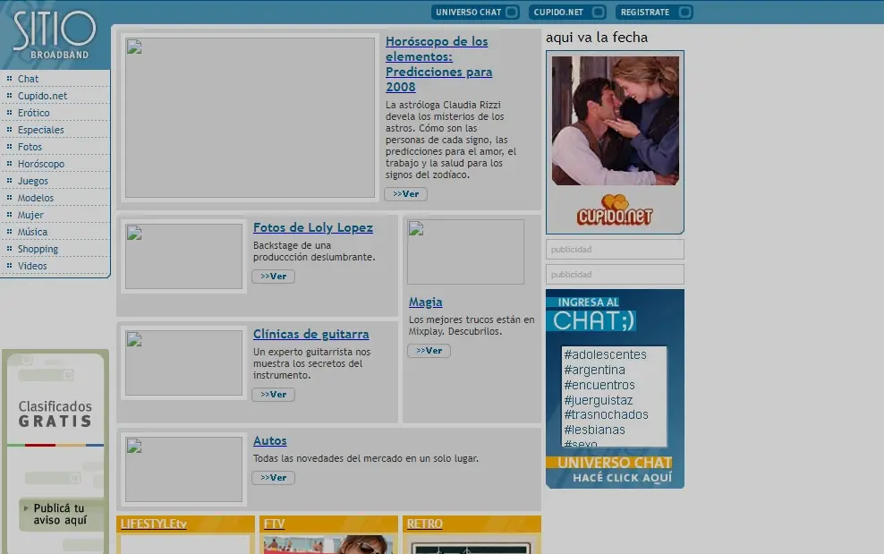The width and height of the screenshot is (884, 554).
Task: Click the large horoscope article image
Action: click(x=250, y=117)
